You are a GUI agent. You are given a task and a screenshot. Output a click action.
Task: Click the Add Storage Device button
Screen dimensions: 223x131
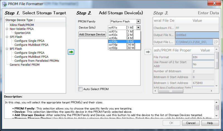(x=92, y=34)
